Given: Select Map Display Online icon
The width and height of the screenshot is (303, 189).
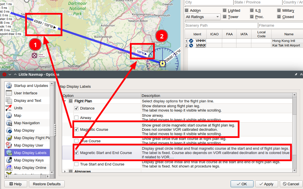Looking at the screenshot, I should click(9, 168).
